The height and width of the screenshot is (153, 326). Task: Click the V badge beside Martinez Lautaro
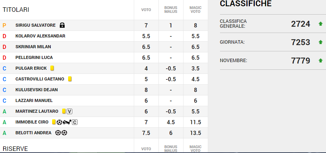coord(70,111)
